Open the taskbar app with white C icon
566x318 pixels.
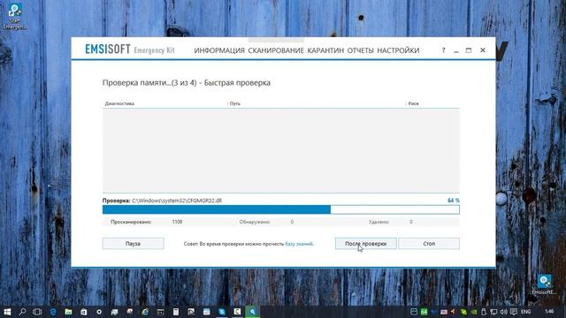tap(237, 312)
